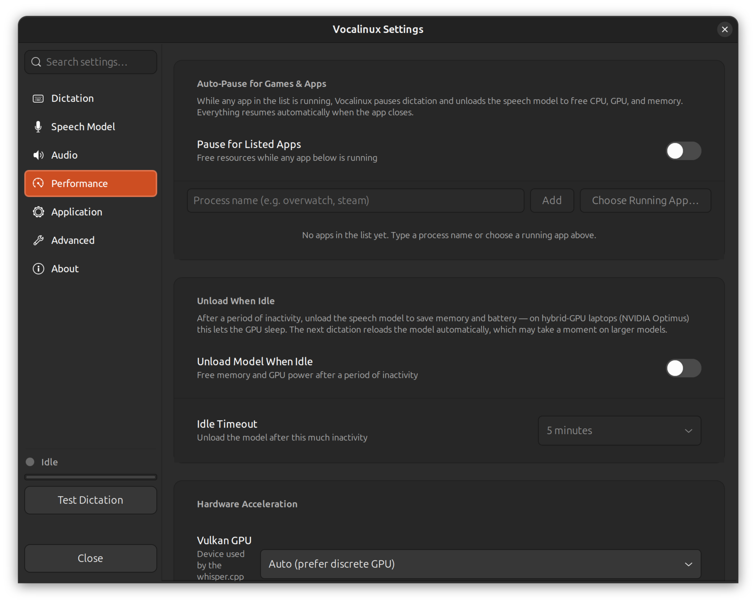
Task: Click the Add process button
Action: click(552, 201)
